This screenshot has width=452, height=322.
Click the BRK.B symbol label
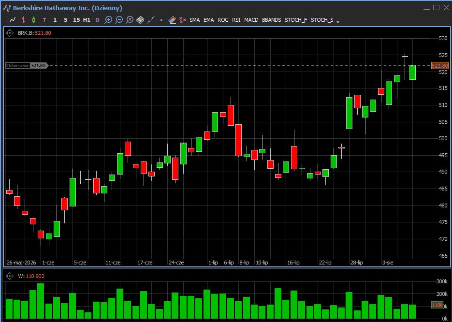point(25,33)
